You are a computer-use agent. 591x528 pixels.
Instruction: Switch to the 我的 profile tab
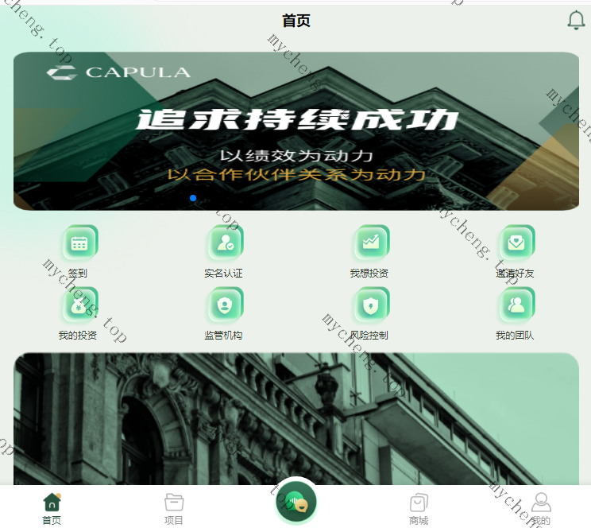point(541,509)
